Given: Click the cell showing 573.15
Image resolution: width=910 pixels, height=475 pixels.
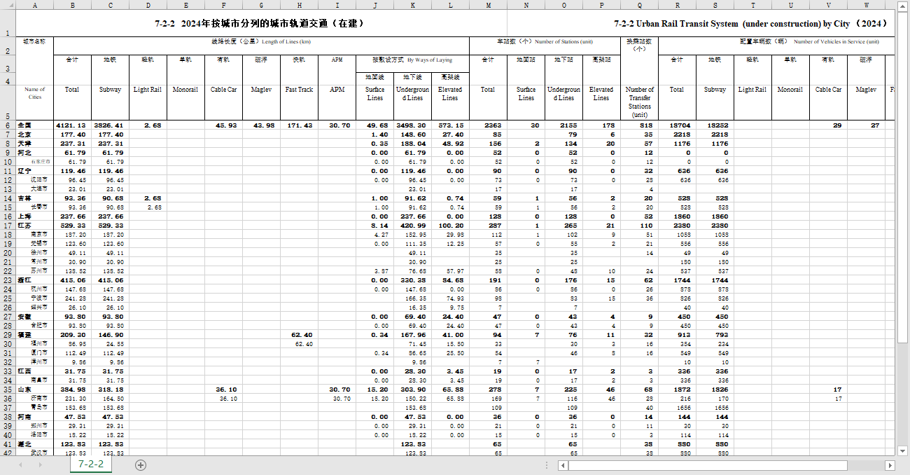Looking at the screenshot, I should coord(450,125).
